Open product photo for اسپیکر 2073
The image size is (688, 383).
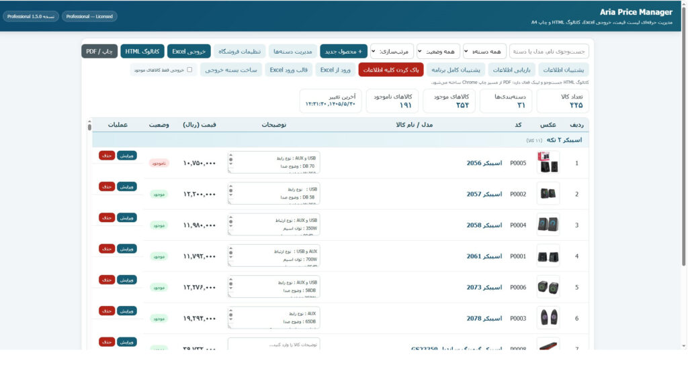548,287
